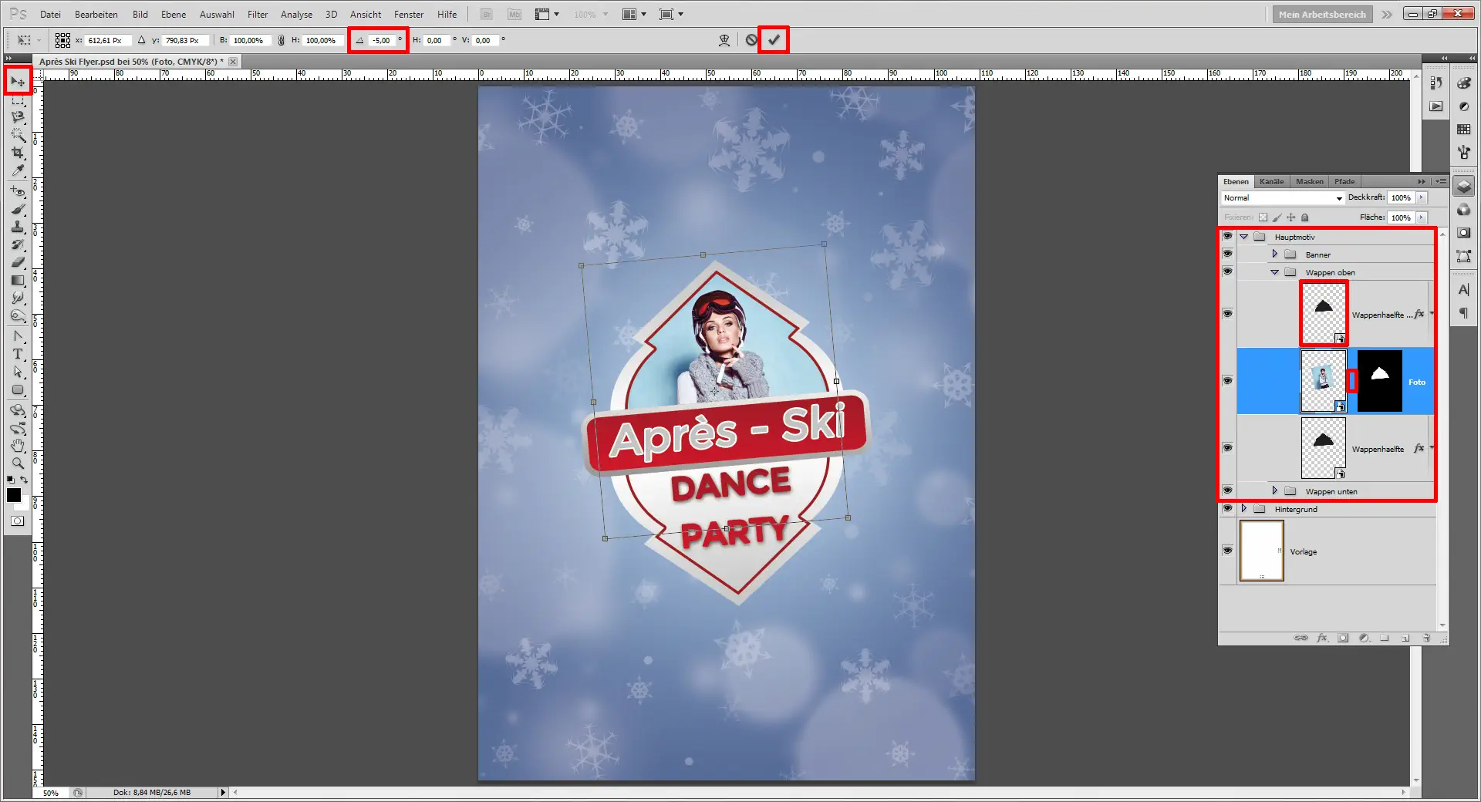Collapse the Wappen oben group
Viewport: 1481px width, 802px height.
click(1277, 271)
